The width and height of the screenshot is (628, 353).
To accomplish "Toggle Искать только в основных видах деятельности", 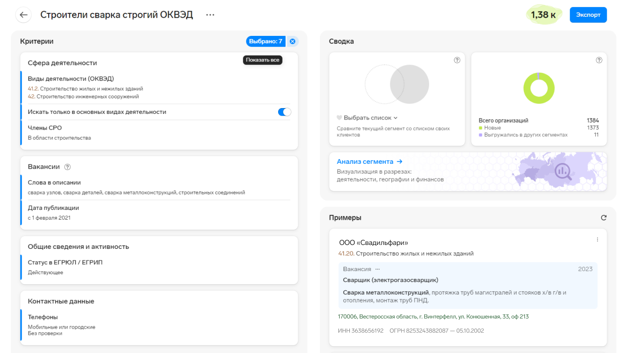I will 284,112.
